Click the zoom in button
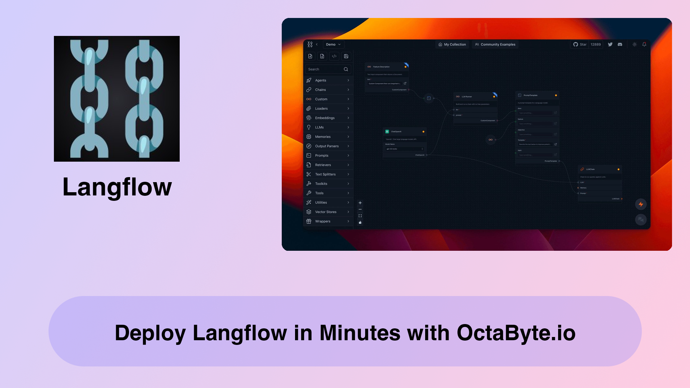This screenshot has height=388, width=690. pos(360,203)
